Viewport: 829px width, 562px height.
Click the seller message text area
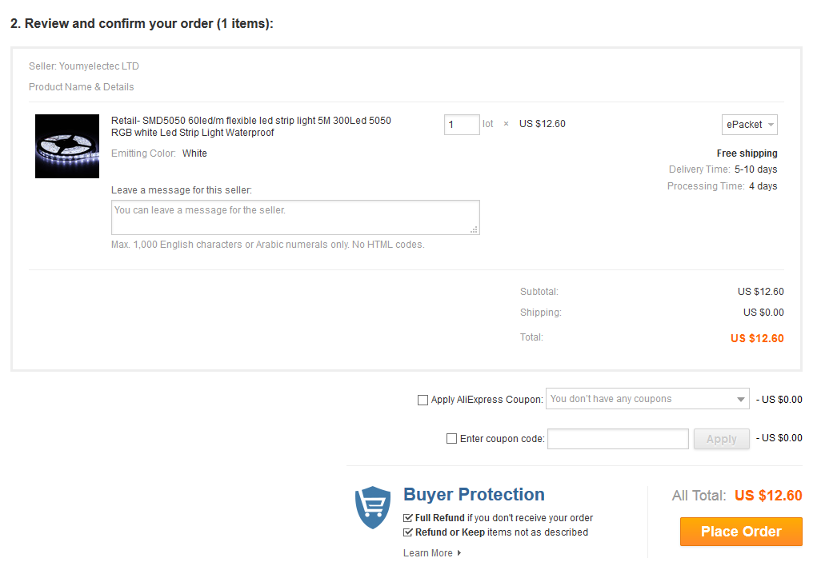click(x=295, y=217)
